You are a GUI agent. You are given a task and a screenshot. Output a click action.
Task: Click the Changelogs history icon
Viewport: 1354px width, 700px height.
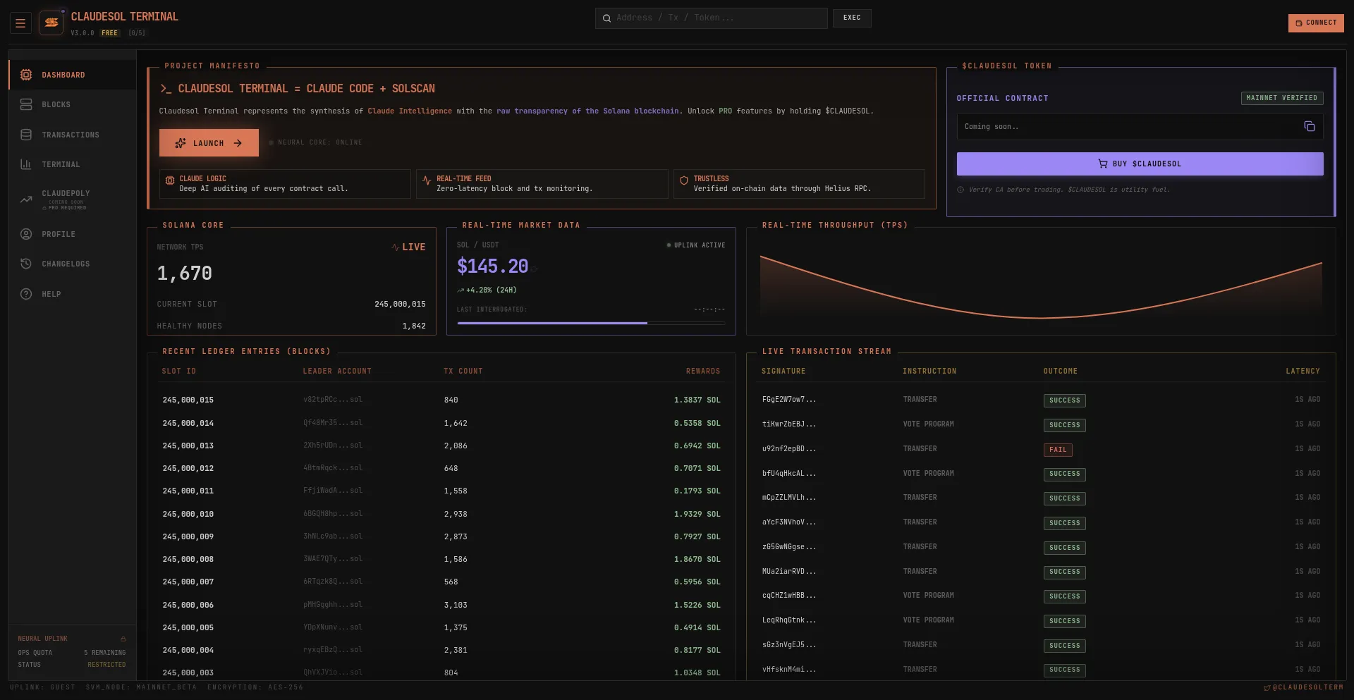coord(26,264)
